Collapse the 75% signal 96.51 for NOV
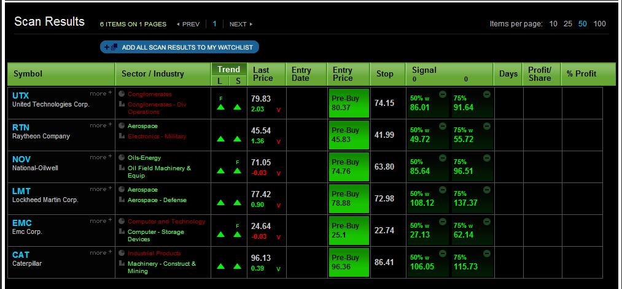The height and width of the screenshot is (289, 622). coord(487,158)
